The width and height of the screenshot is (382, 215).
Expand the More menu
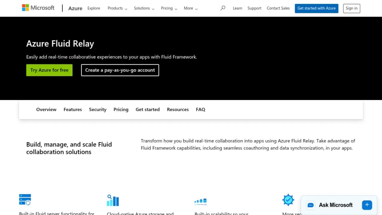point(191,8)
